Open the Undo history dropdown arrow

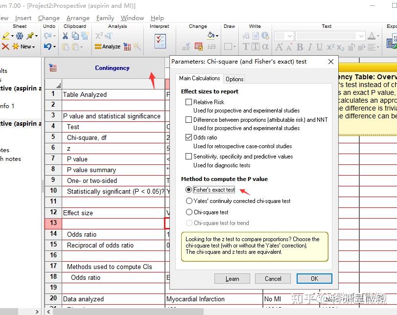(54, 47)
